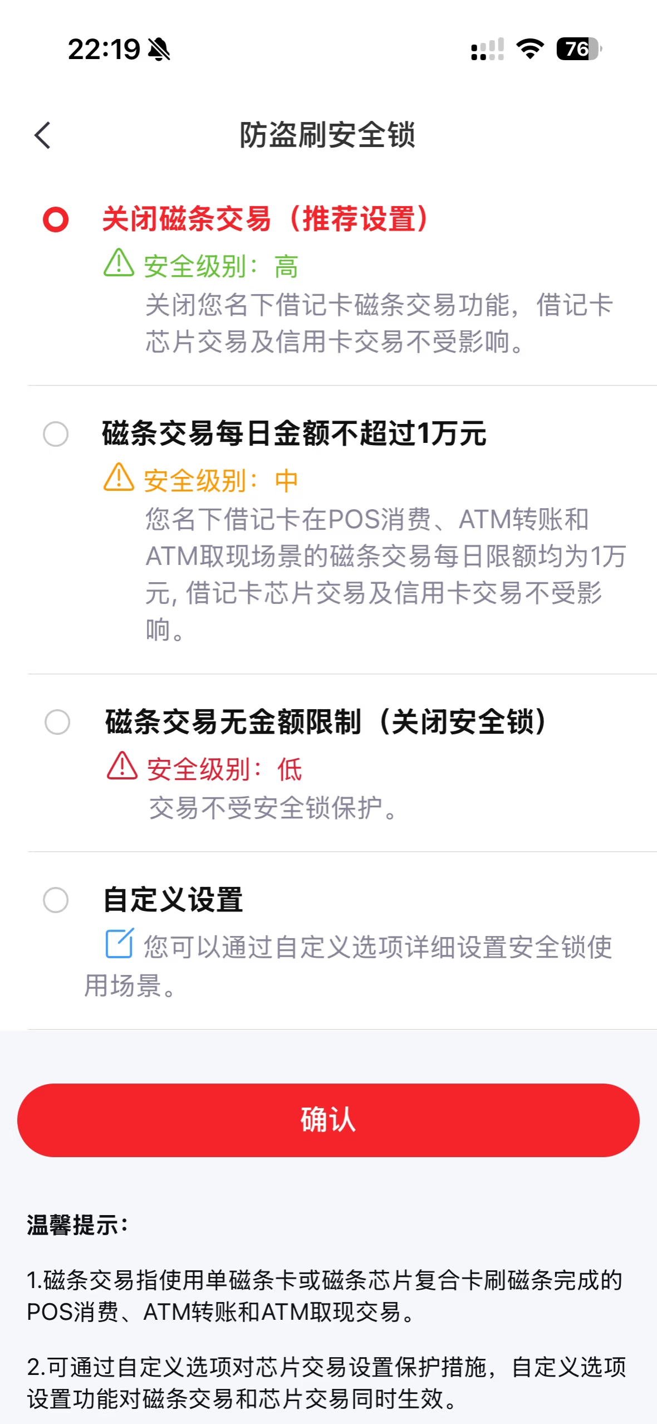Tap the red low security warning icon

(x=122, y=766)
